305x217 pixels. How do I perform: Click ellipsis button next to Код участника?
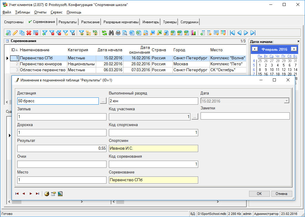(195, 117)
